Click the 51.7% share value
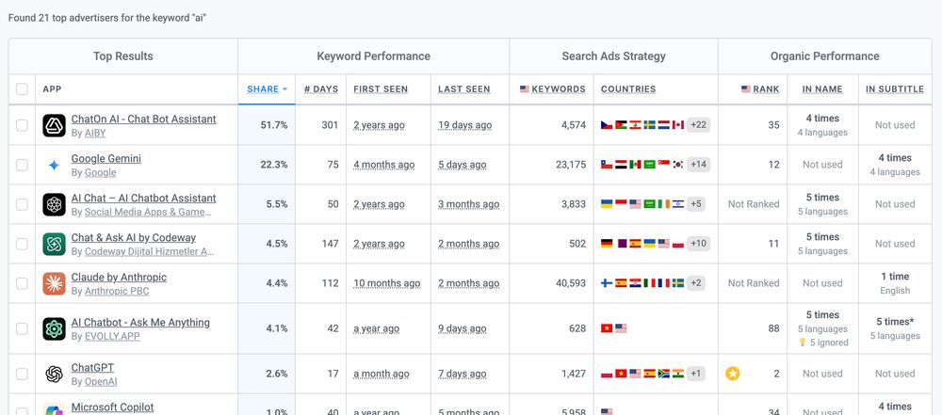 coord(274,125)
